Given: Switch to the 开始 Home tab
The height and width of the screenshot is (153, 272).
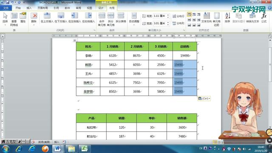Looking at the screenshot, I should click(18, 8).
